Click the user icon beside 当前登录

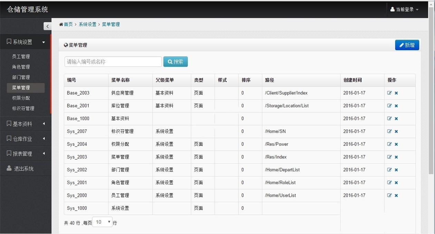(x=393, y=9)
